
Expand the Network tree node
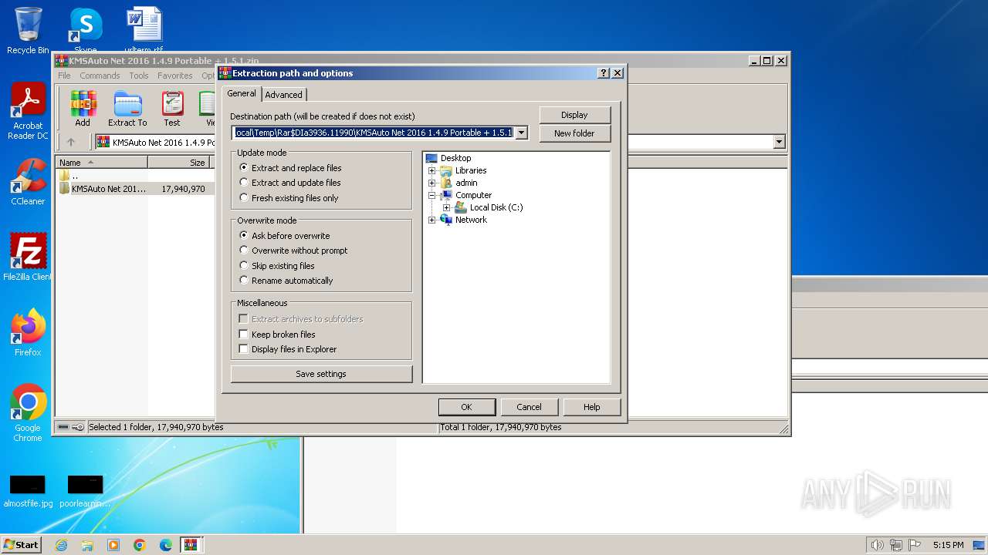tap(432, 220)
